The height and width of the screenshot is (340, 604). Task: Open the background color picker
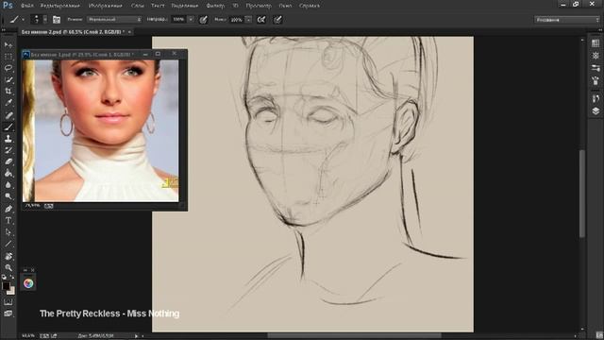[12, 292]
